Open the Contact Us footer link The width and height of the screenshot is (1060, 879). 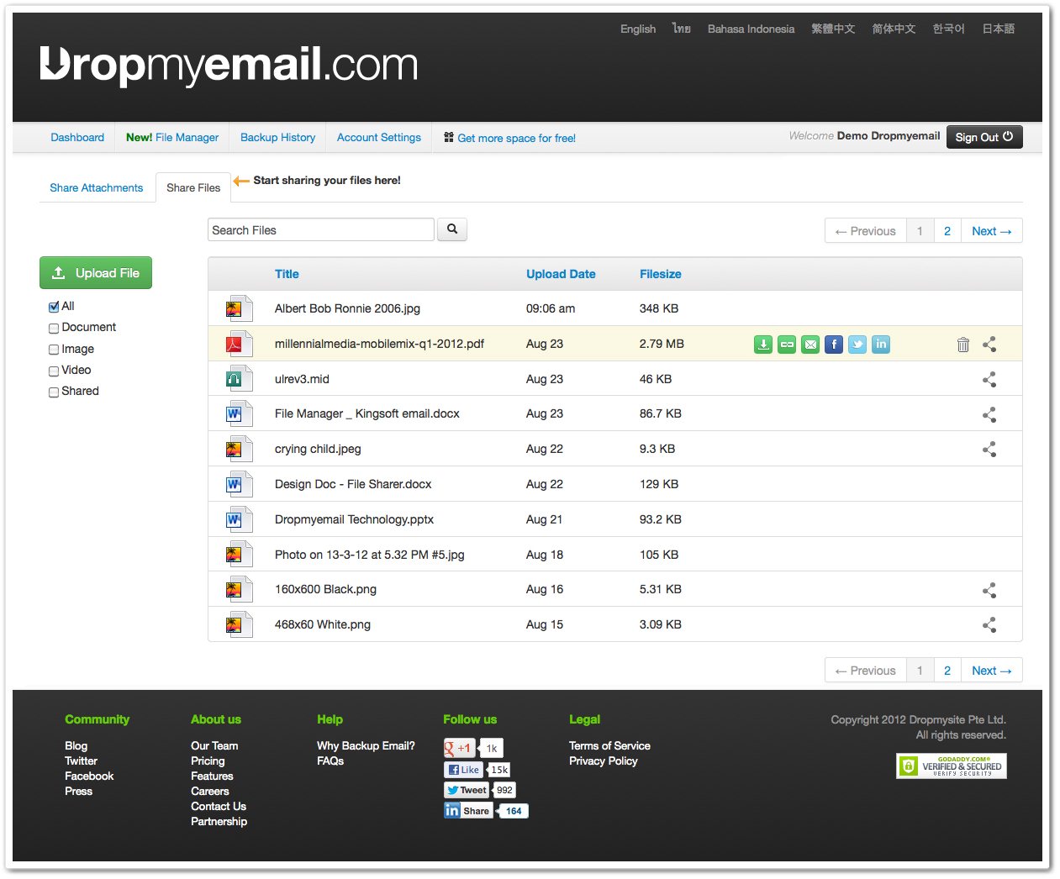pos(219,806)
